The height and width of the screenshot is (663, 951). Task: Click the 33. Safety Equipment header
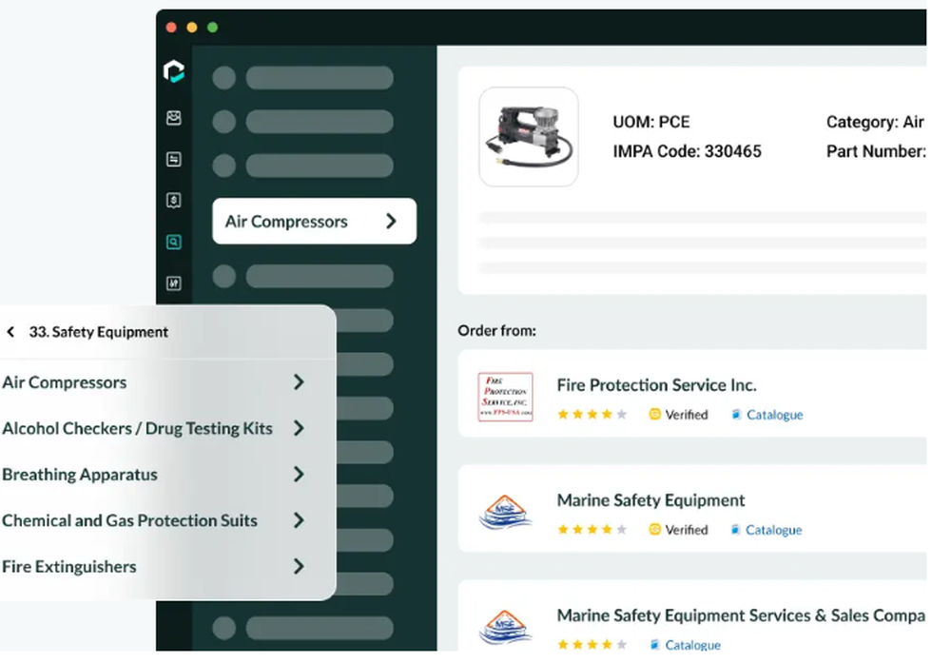tap(98, 332)
